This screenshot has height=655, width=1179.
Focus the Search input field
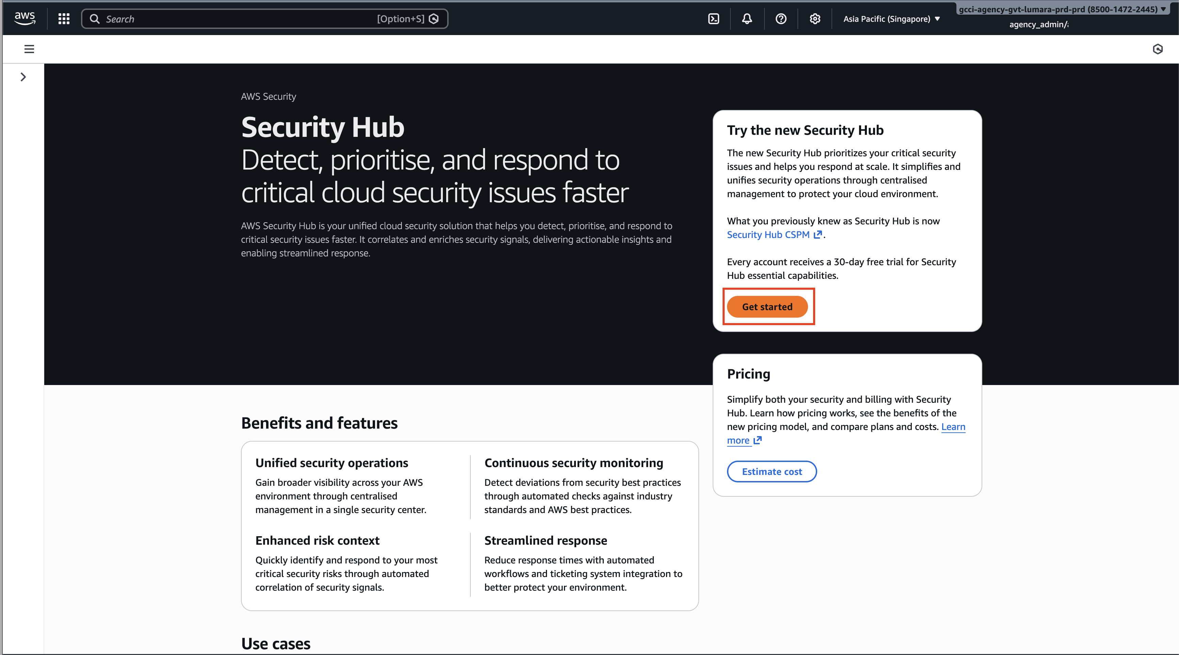264,19
